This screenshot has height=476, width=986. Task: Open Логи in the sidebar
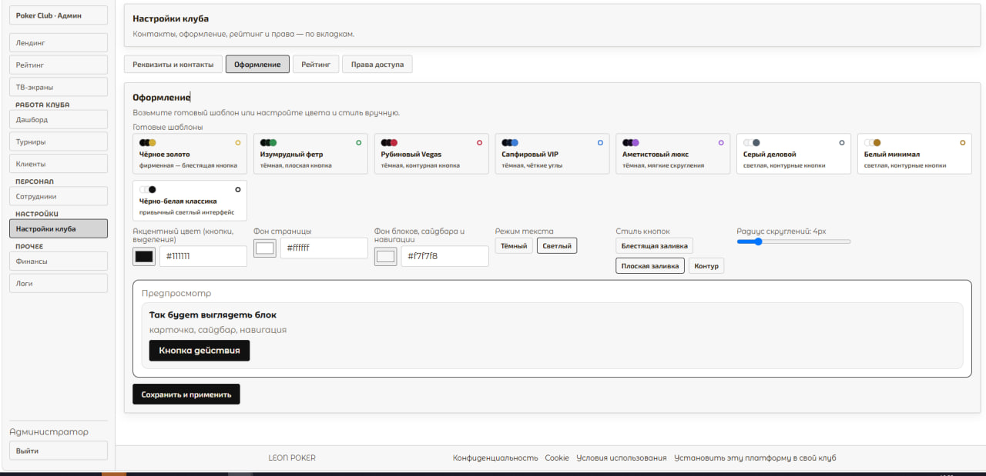[59, 283]
